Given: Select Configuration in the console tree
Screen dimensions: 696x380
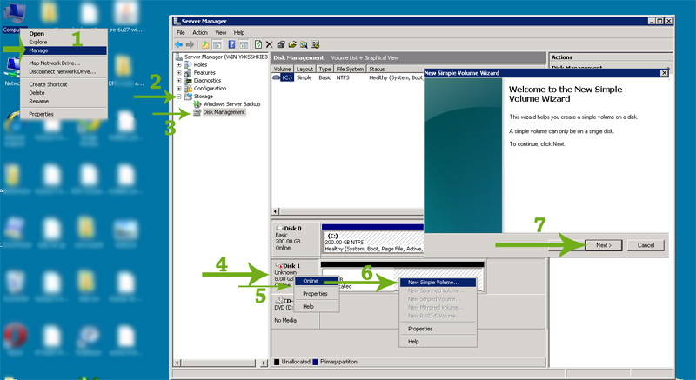Looking at the screenshot, I should 210,88.
